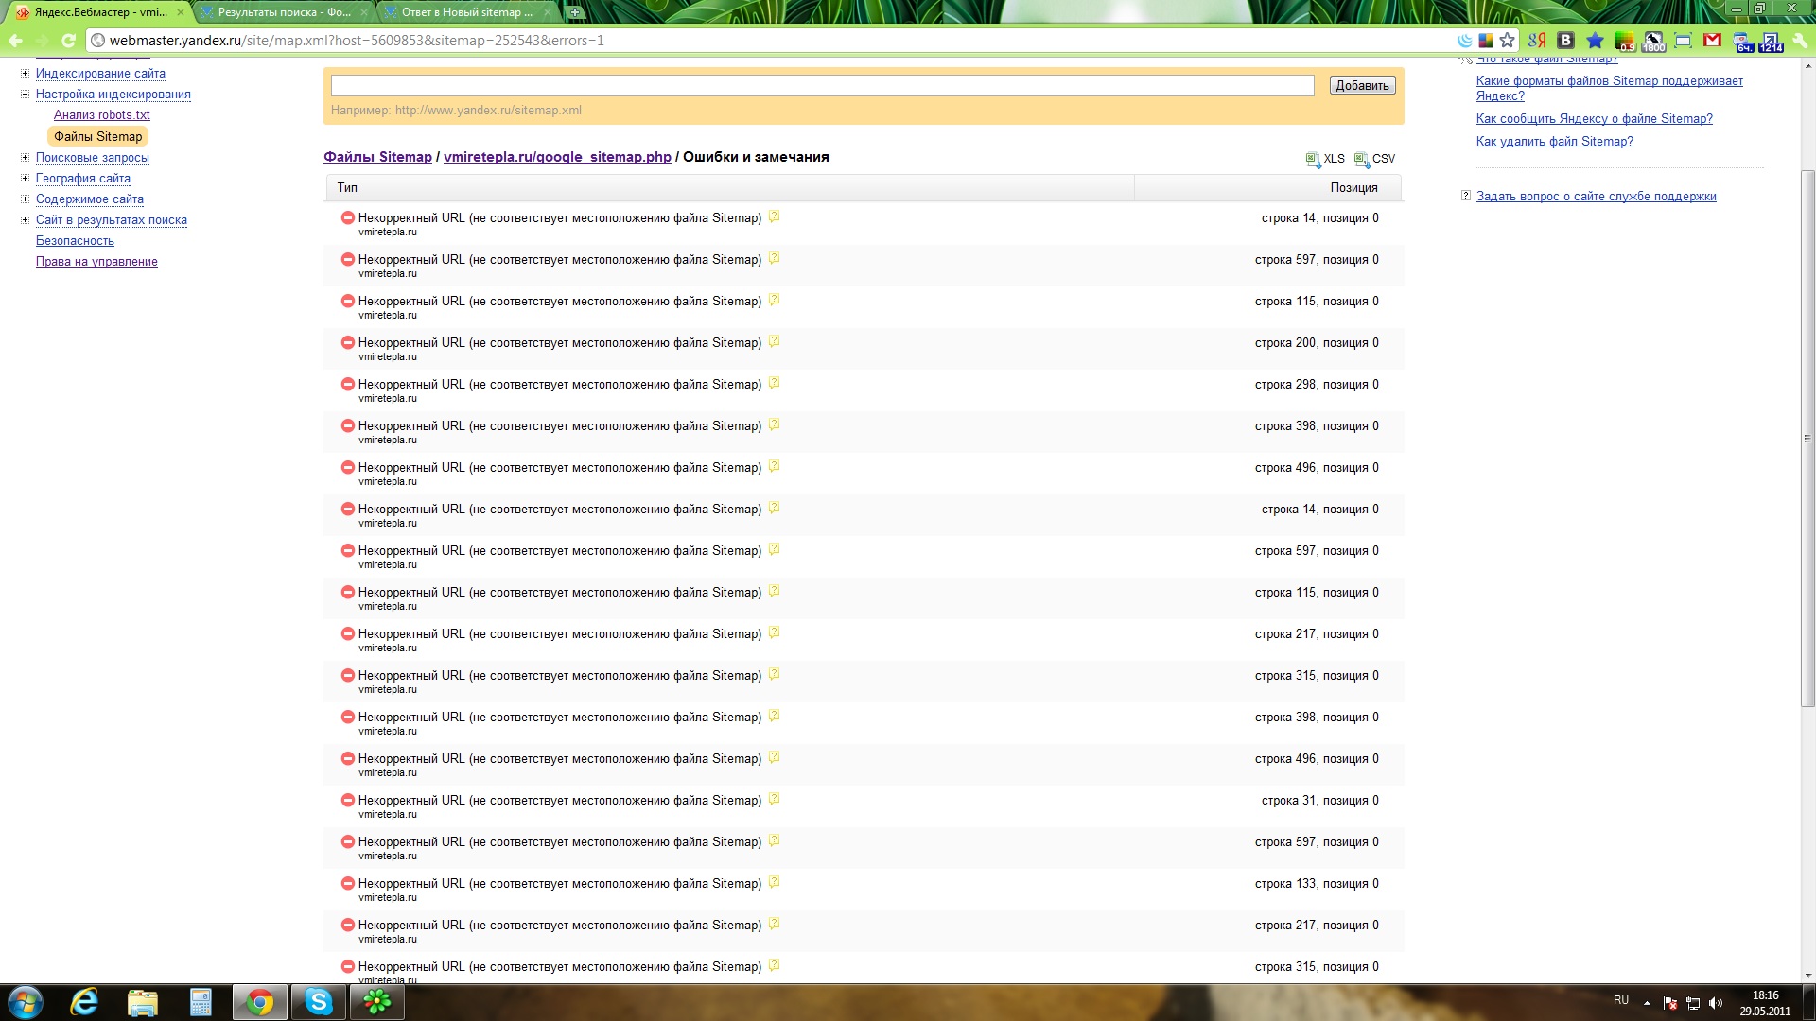Click red error icon on строка 298 row

(347, 384)
